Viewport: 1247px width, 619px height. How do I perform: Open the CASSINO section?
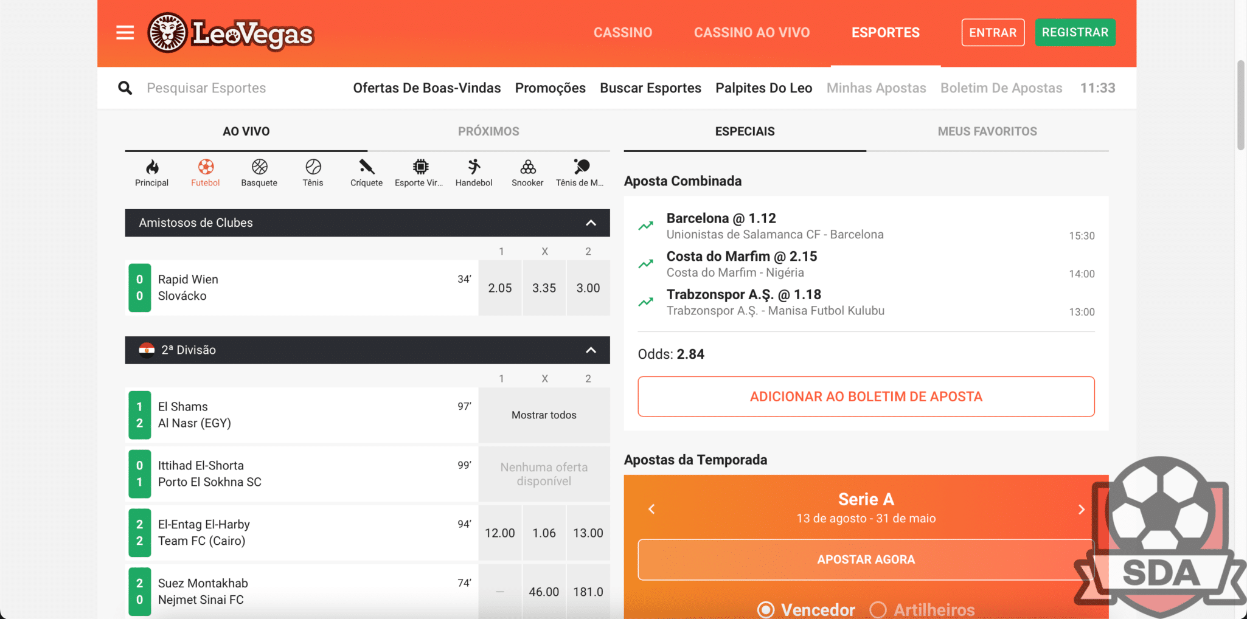(623, 33)
